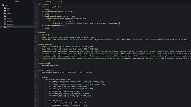Click 'label setupScene1:' line

coord(46,70)
